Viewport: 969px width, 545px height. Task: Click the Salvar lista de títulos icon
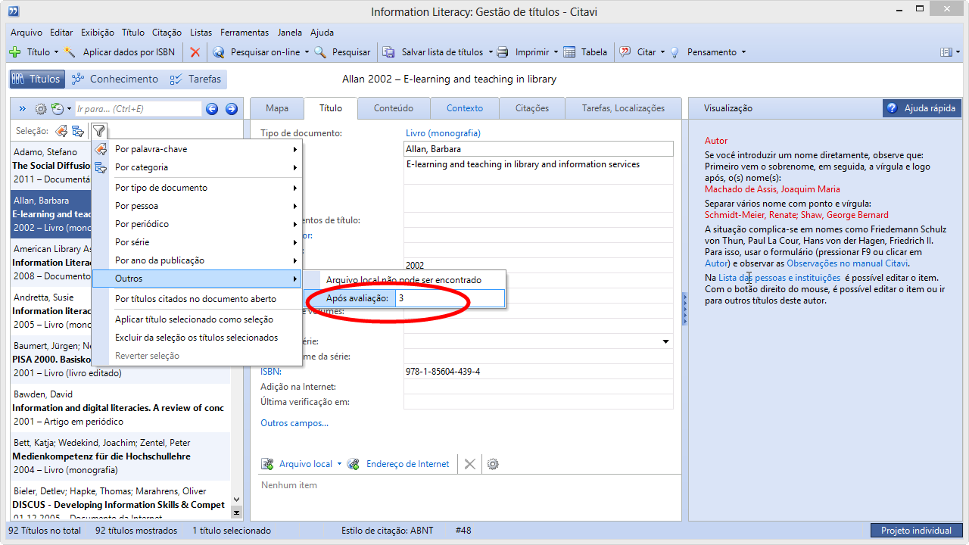388,52
